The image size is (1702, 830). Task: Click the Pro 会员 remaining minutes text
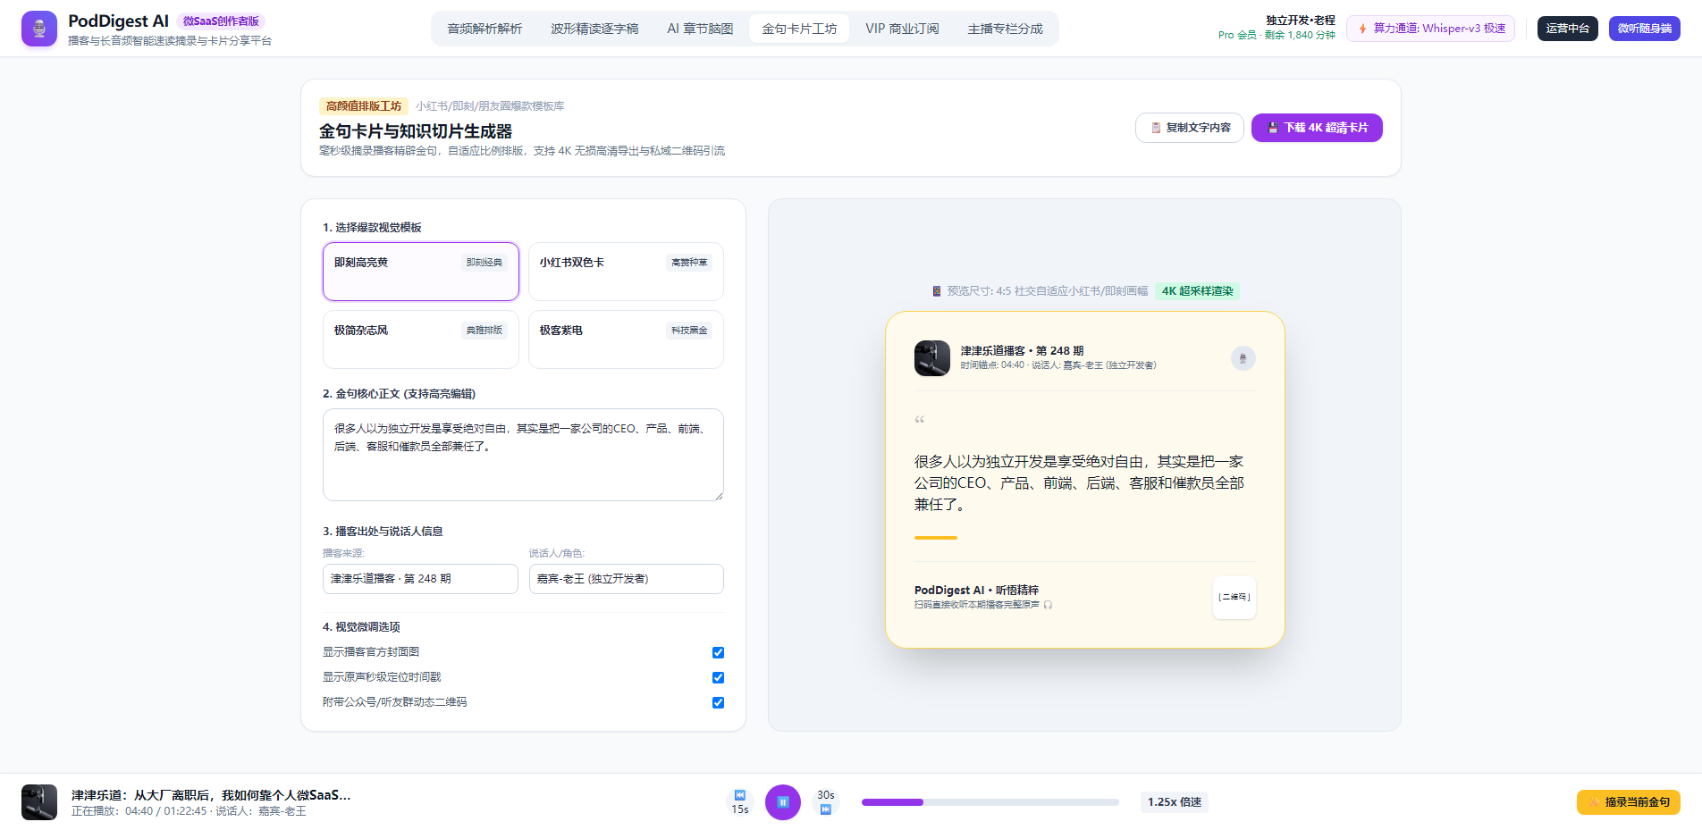[x=1276, y=36]
